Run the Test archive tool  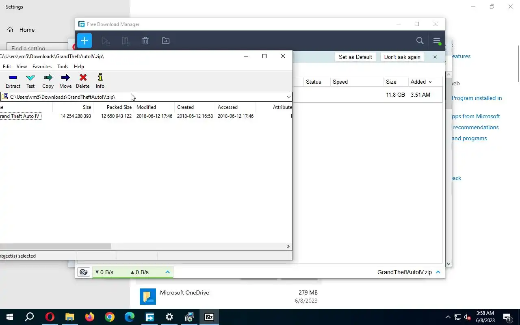coord(30,81)
